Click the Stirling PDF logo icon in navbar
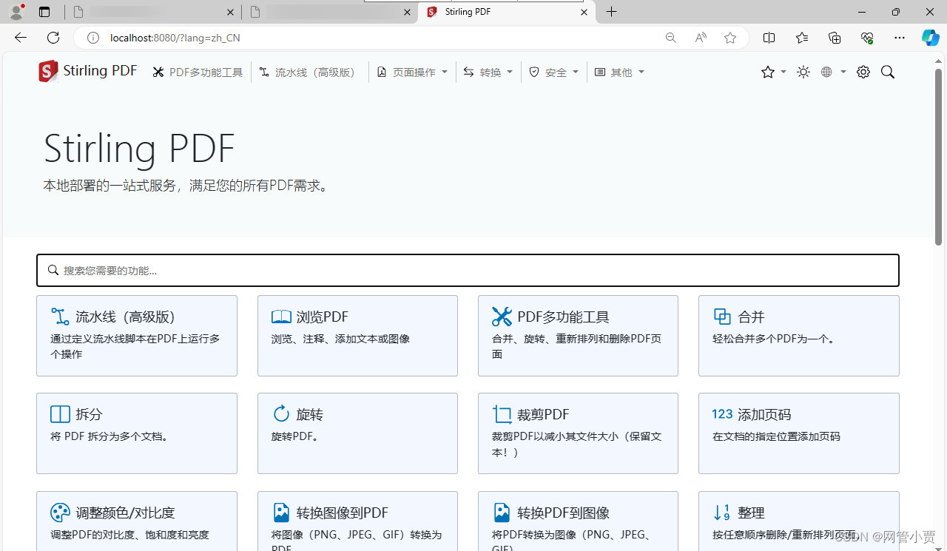 coord(48,72)
